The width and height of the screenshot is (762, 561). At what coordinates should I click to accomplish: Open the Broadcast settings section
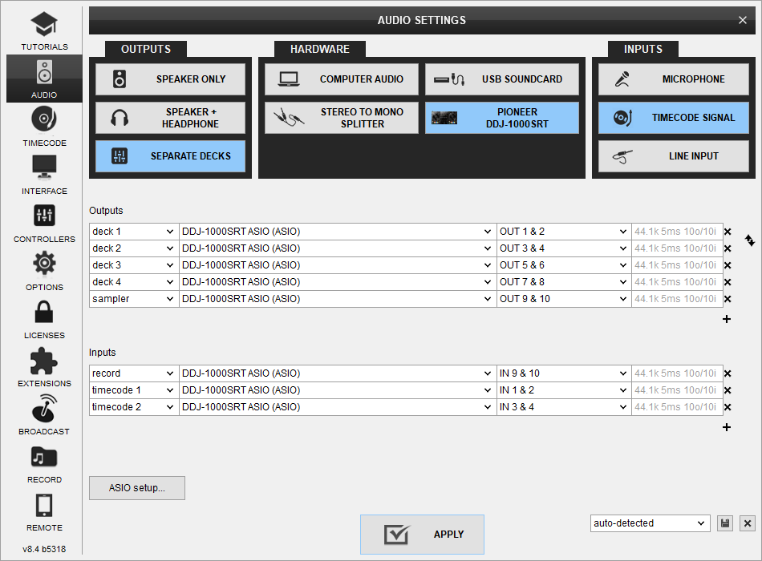pyautogui.click(x=44, y=415)
